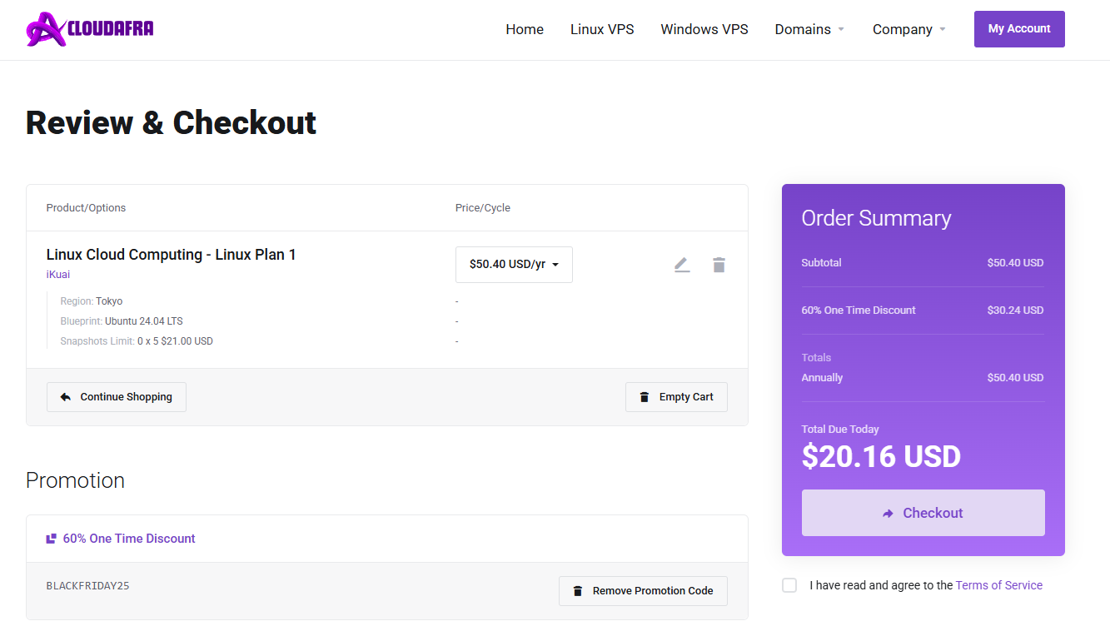Click the trash icon to remove Linux Plan 1
Image resolution: width=1110 pixels, height=641 pixels.
719,265
